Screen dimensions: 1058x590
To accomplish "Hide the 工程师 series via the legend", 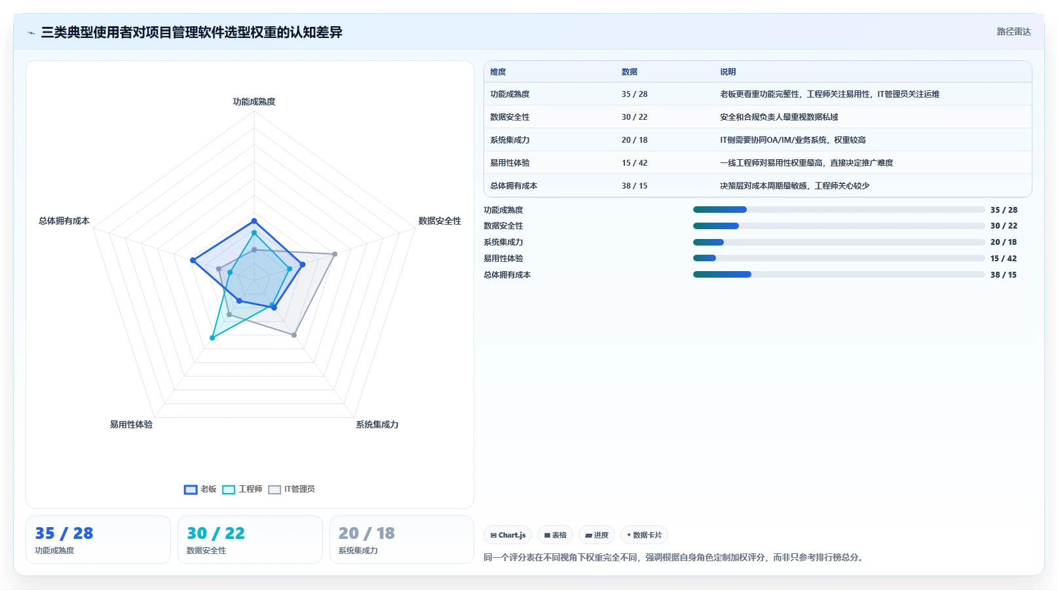I will [x=242, y=489].
